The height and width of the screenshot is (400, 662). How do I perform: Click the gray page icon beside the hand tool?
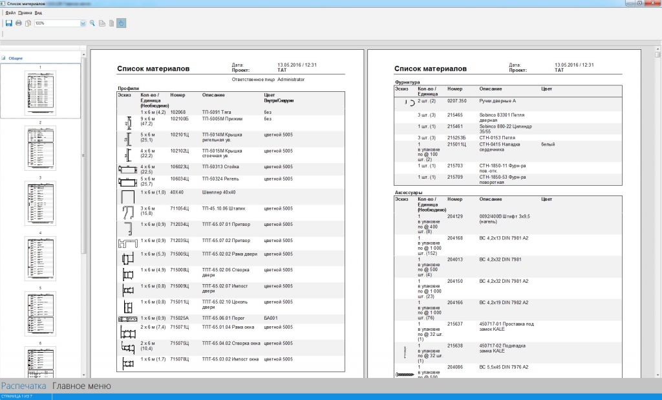click(111, 23)
